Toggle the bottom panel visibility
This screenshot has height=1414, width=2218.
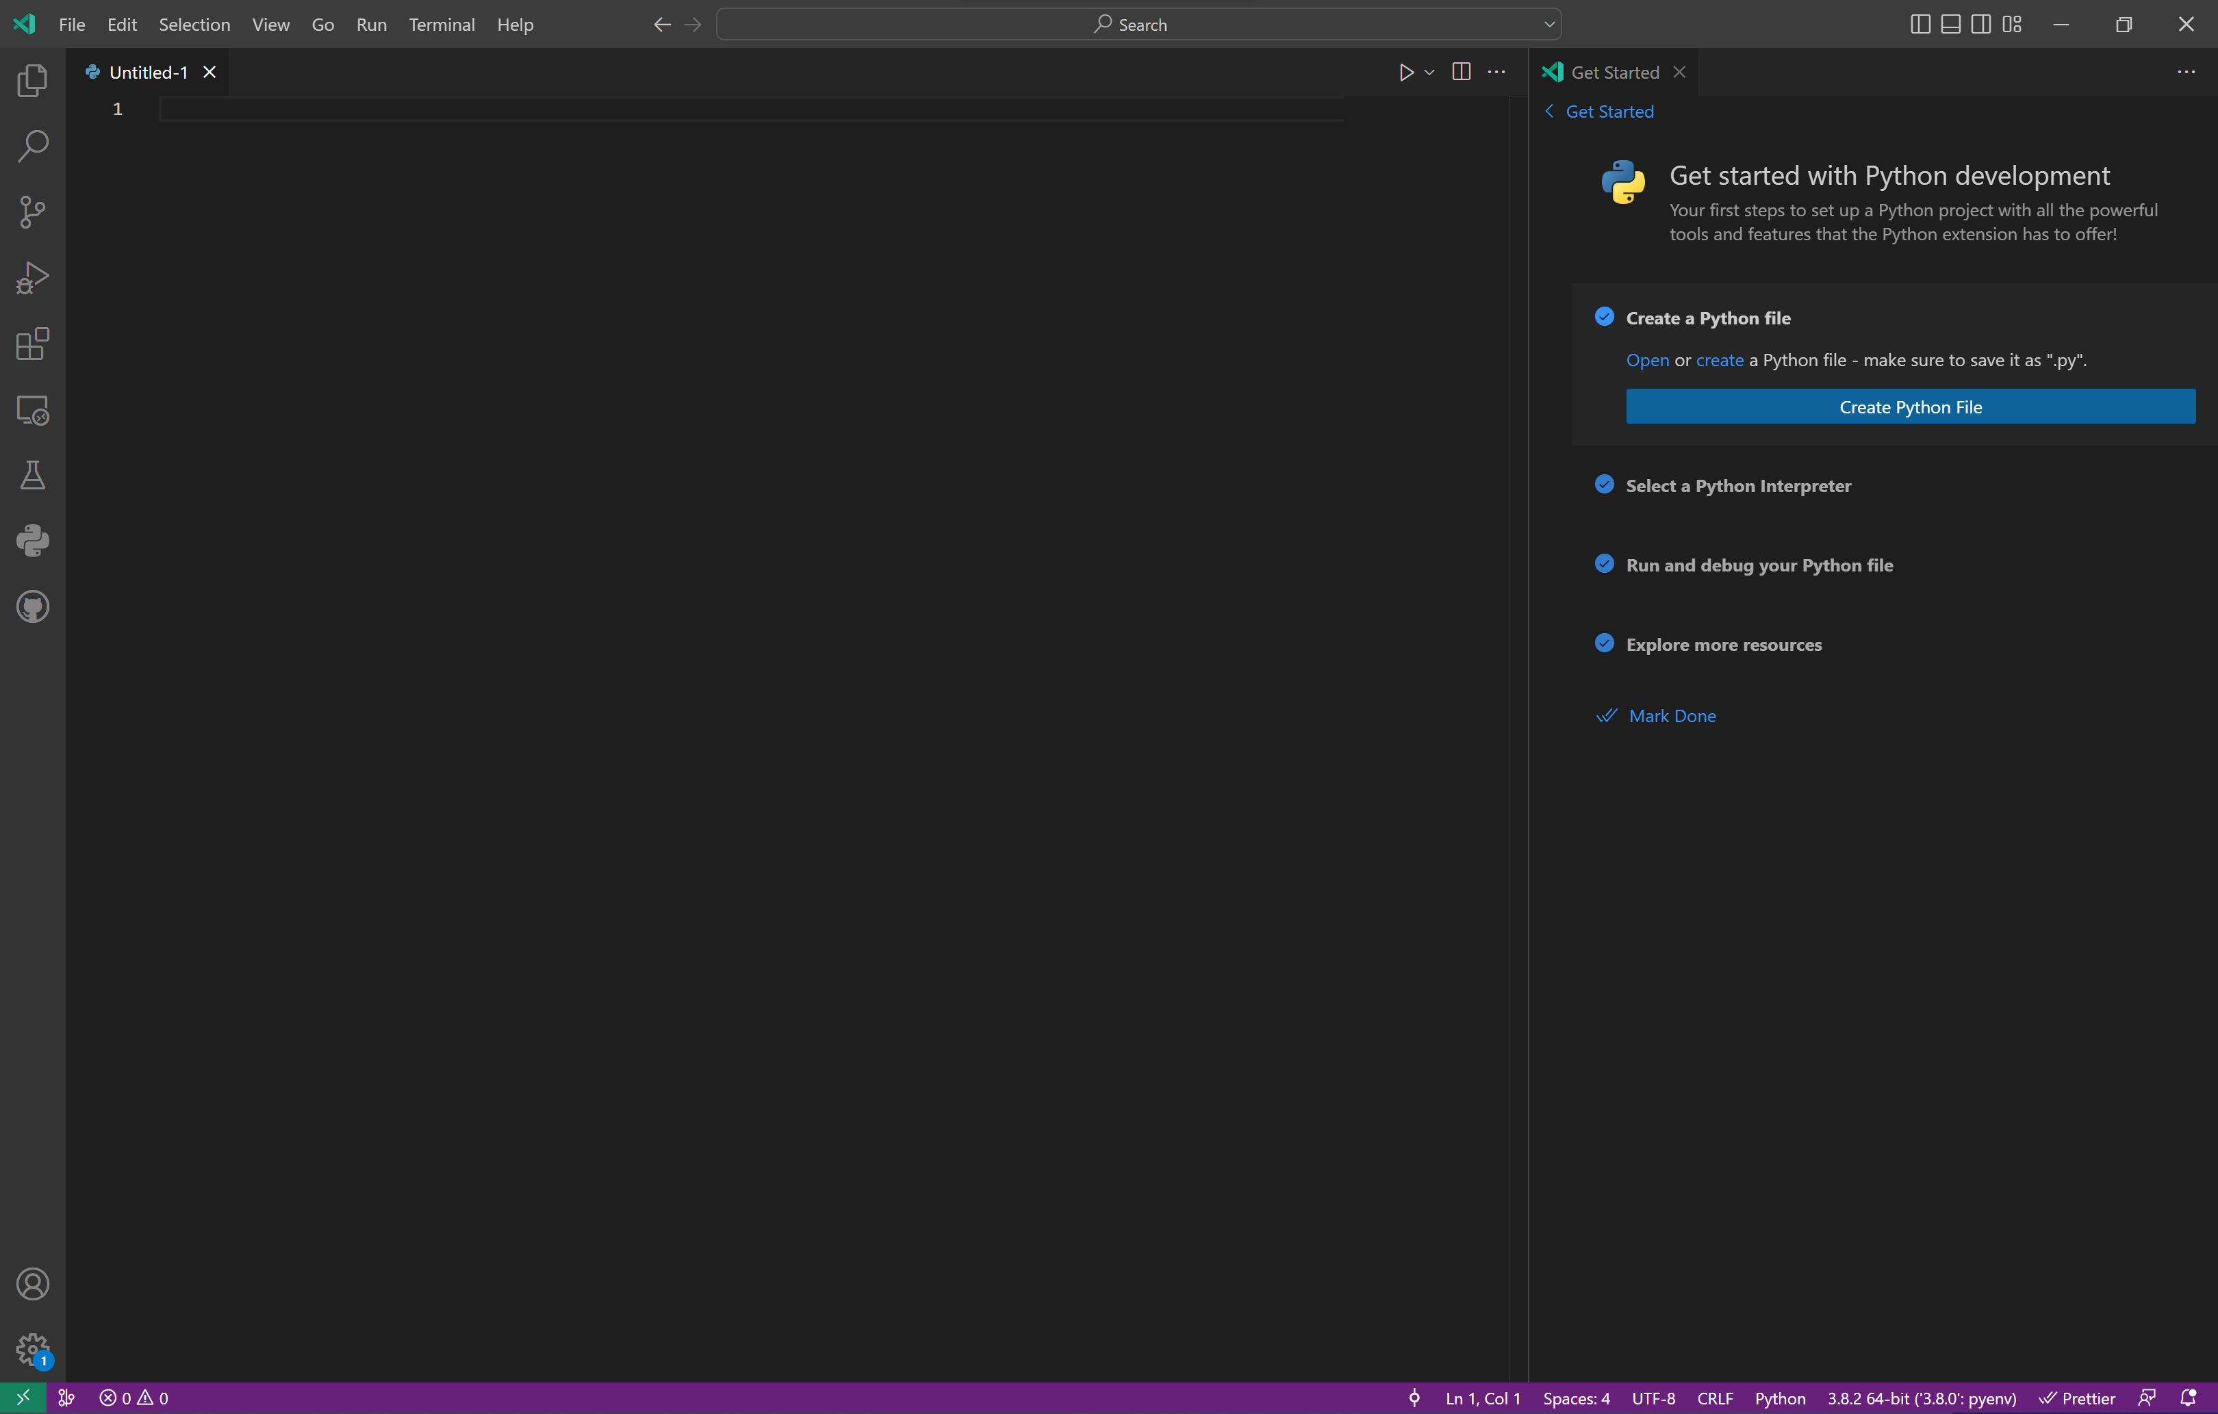(x=1950, y=24)
